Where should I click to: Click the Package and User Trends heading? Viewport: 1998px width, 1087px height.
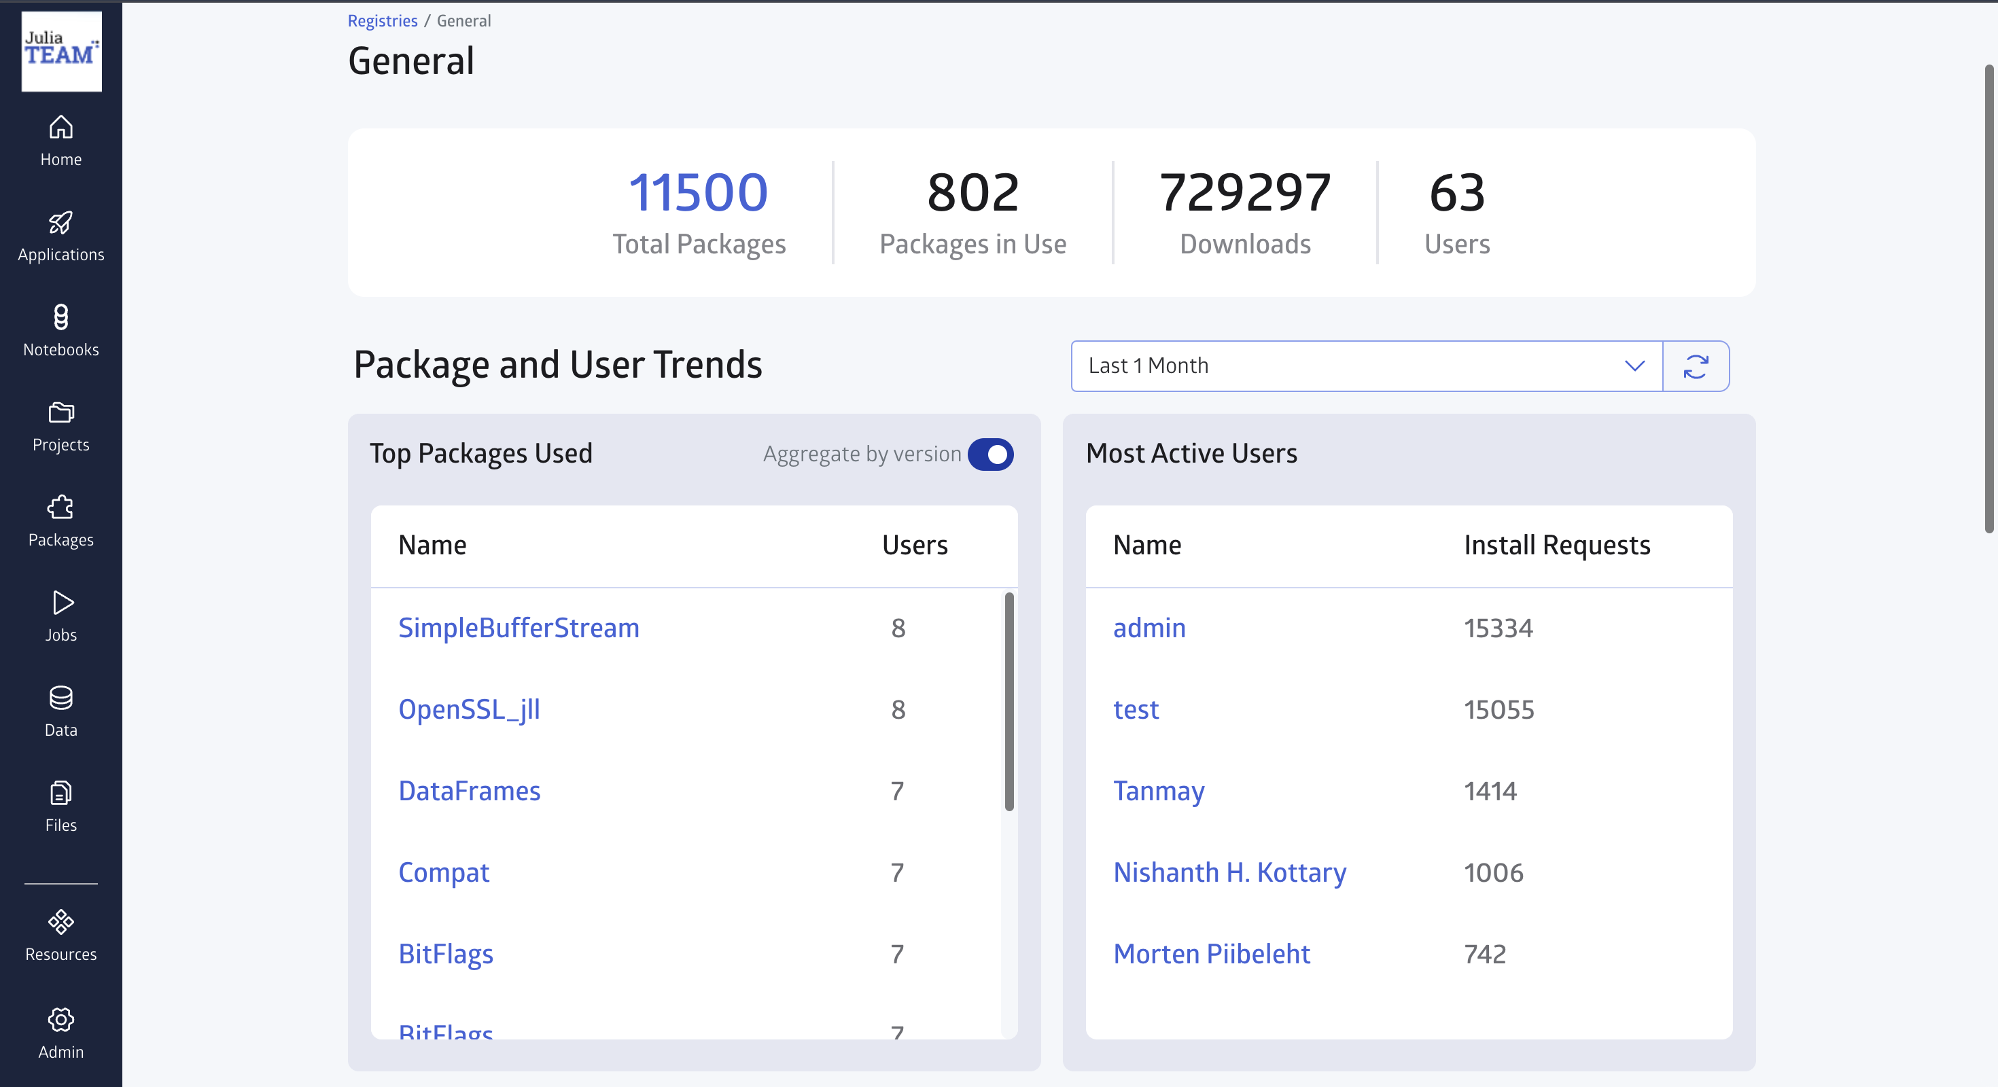pyautogui.click(x=558, y=364)
